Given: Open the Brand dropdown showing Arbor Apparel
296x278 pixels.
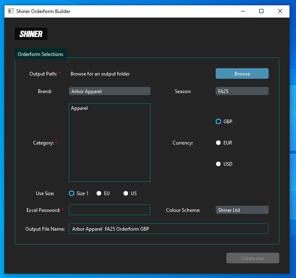Looking at the screenshot, I should coord(110,91).
